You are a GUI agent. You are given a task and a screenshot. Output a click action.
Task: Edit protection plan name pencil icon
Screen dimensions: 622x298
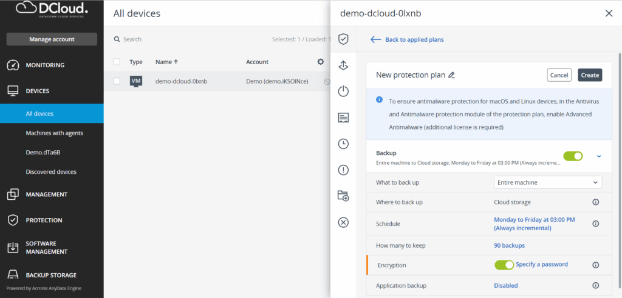click(451, 75)
